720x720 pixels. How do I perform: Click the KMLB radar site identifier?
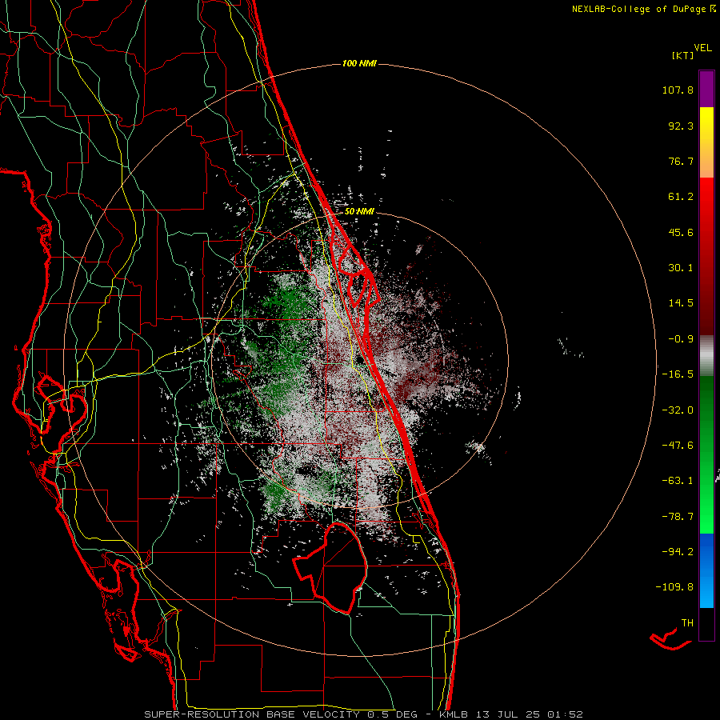click(x=455, y=714)
